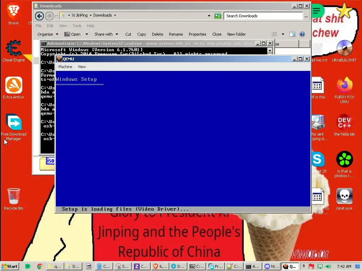This screenshot has height=271, width=362.
Task: Select the iso folder thumbnail in Downloads
Action: coord(47,163)
